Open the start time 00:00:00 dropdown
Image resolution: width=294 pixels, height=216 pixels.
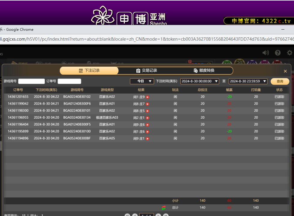(x=200, y=81)
